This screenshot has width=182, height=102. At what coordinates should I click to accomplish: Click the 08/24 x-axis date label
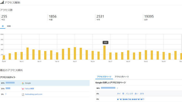coord(93,62)
